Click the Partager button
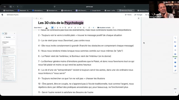The width and height of the screenshot is (179, 100). (138, 15)
